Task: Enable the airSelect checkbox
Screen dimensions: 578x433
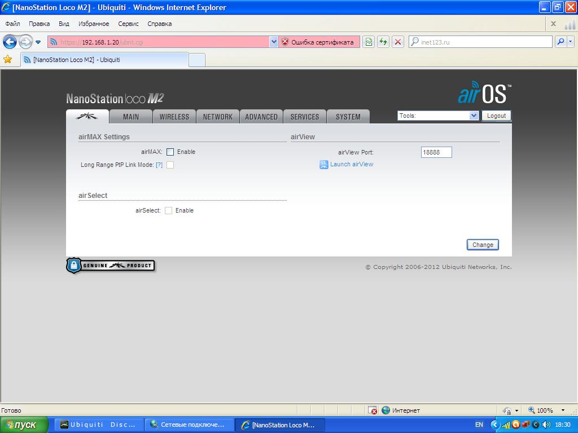Action: (168, 211)
